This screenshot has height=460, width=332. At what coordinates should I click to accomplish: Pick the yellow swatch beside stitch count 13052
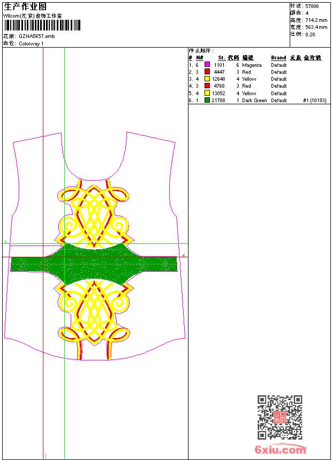pos(207,93)
